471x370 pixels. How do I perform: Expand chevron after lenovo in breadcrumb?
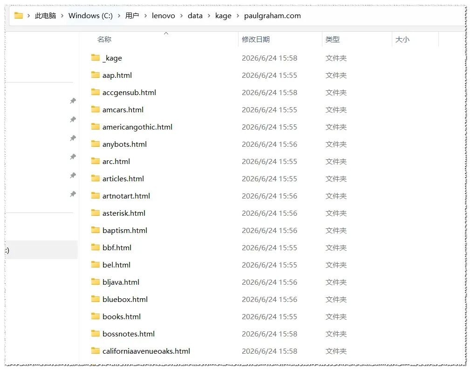pos(181,16)
